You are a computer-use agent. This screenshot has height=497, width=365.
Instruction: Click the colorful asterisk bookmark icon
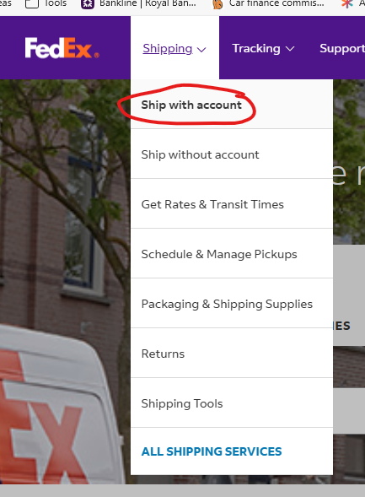tap(347, 4)
